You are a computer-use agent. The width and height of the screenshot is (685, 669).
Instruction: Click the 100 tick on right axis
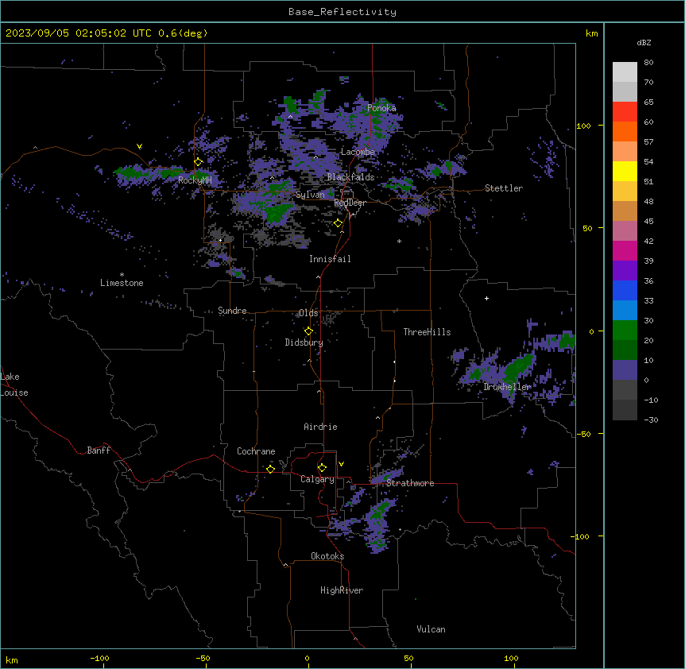[583, 126]
